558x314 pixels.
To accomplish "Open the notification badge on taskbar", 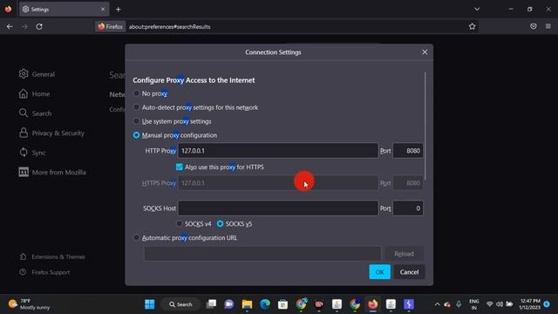I will (547, 304).
